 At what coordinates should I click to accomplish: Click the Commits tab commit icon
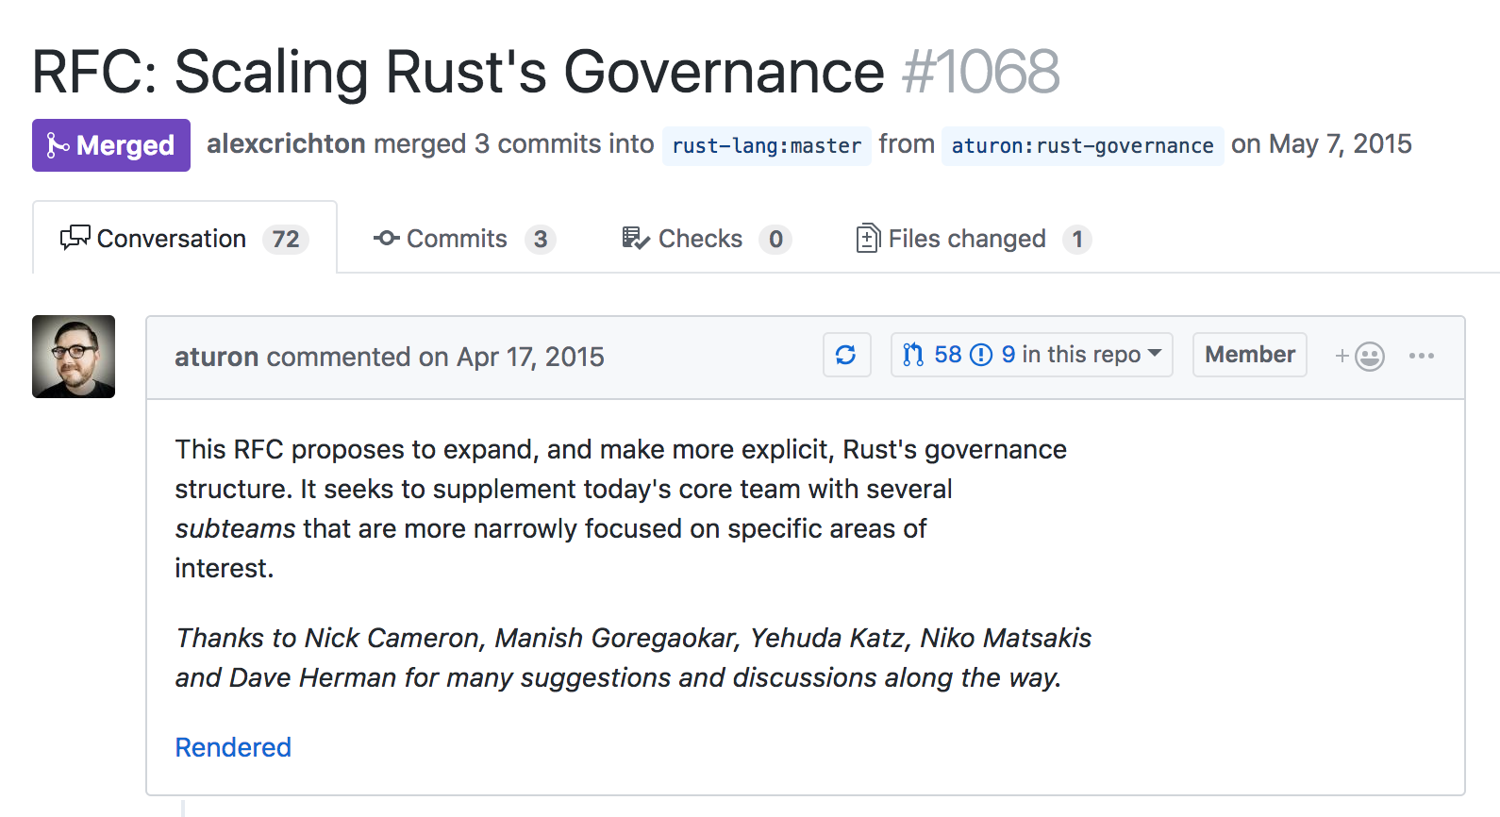pyautogui.click(x=386, y=239)
